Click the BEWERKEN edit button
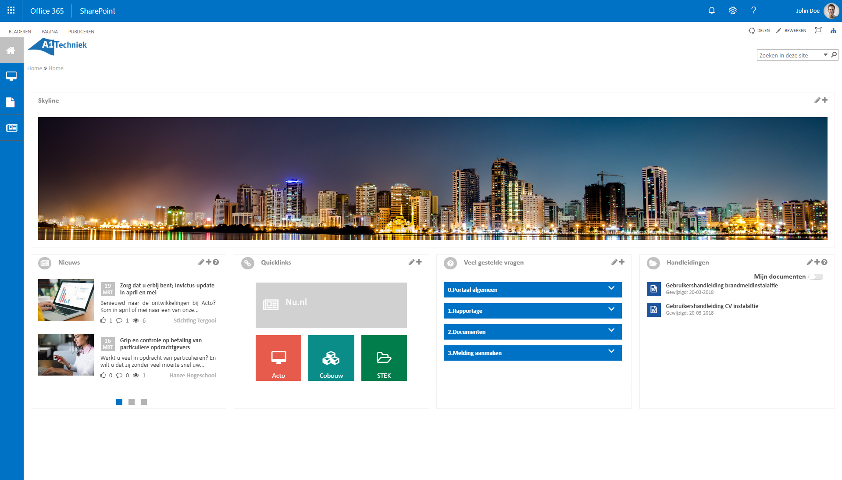This screenshot has height=480, width=842. [791, 31]
